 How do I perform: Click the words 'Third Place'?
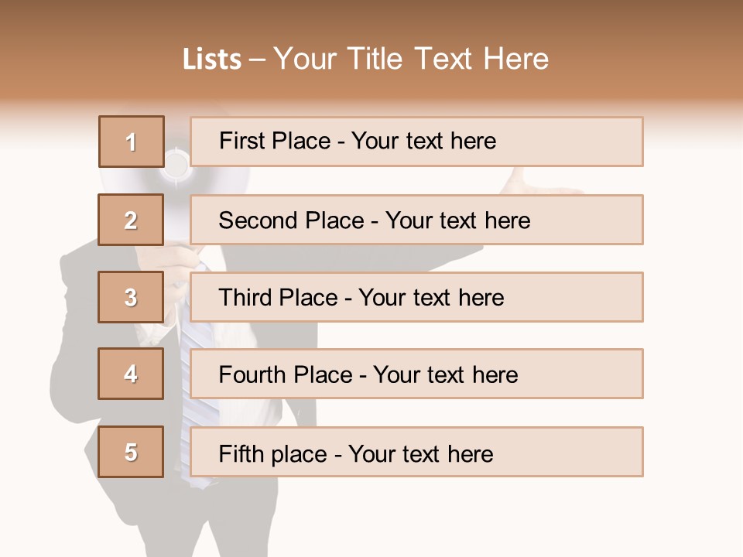[x=278, y=297]
